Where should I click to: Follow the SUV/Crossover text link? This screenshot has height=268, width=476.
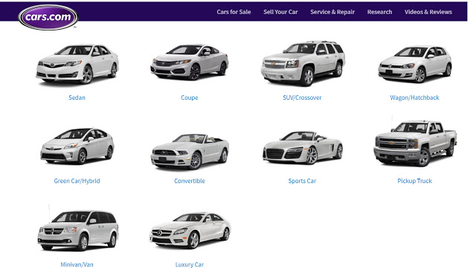point(302,98)
